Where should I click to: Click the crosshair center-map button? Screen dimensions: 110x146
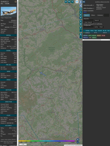click(x=81, y=9)
